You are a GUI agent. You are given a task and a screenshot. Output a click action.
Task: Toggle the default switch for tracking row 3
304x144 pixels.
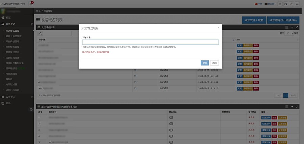[x=171, y=130]
